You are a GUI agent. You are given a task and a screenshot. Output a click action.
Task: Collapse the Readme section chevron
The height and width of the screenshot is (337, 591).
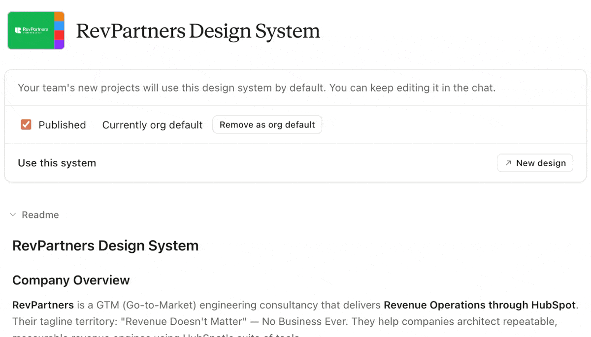13,215
